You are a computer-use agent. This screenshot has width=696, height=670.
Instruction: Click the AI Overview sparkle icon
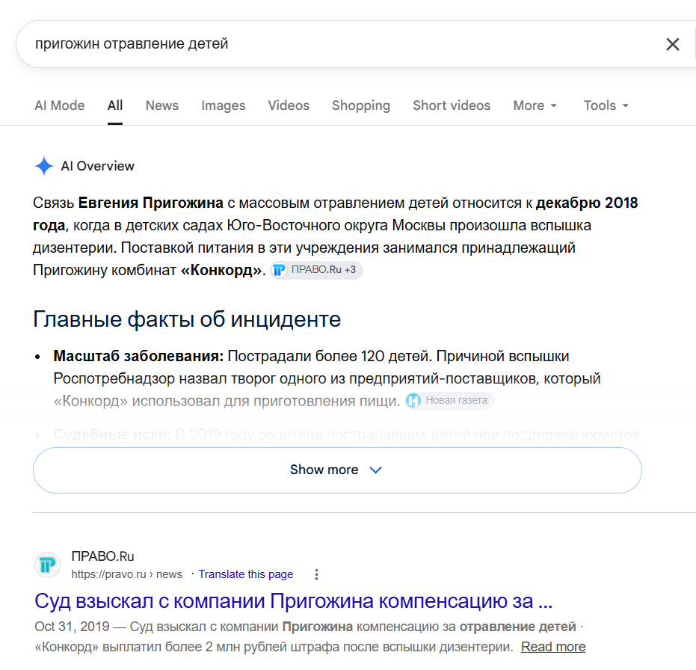pyautogui.click(x=44, y=166)
